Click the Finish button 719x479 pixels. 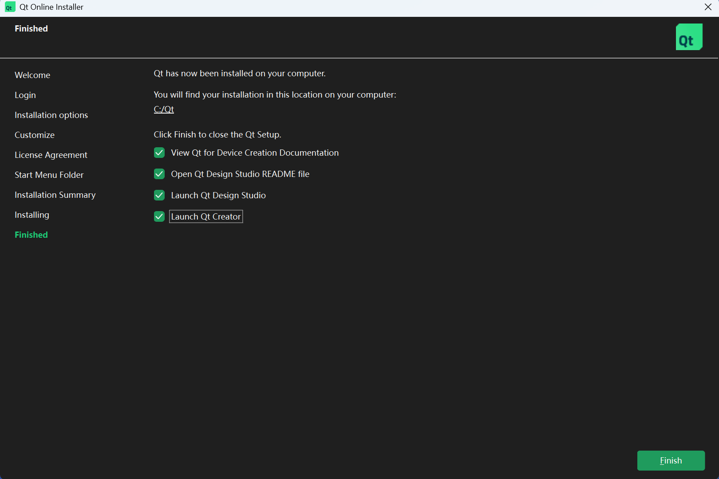(671, 460)
